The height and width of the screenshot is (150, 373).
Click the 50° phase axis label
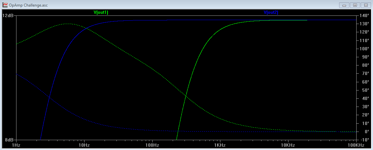(x=365, y=90)
